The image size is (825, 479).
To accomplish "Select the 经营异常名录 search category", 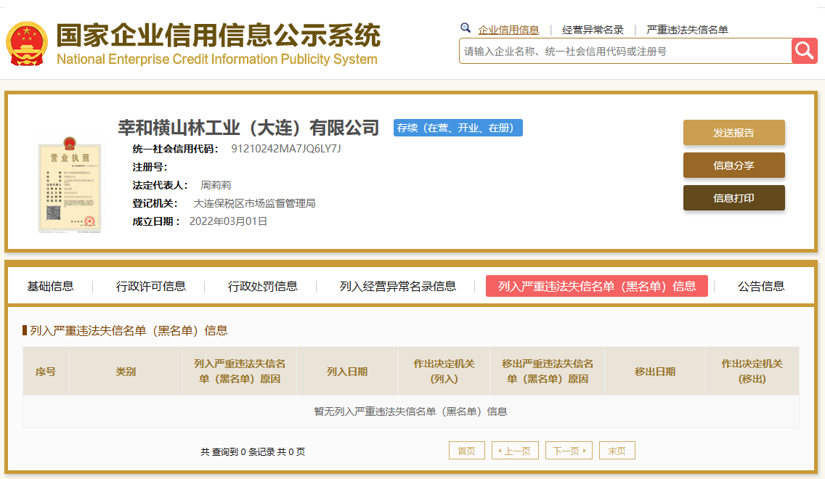I will (x=593, y=30).
